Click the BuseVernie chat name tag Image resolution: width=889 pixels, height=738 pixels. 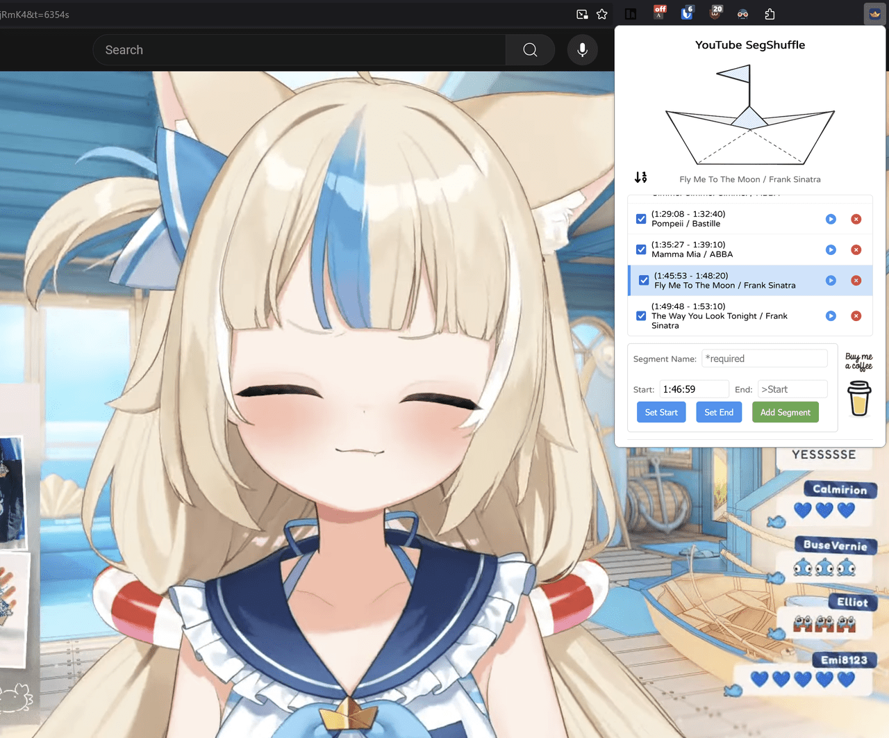coord(836,546)
